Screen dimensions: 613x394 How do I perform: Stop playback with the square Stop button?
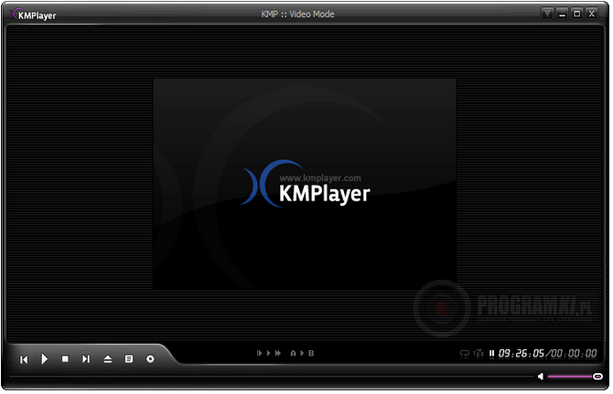click(x=65, y=359)
